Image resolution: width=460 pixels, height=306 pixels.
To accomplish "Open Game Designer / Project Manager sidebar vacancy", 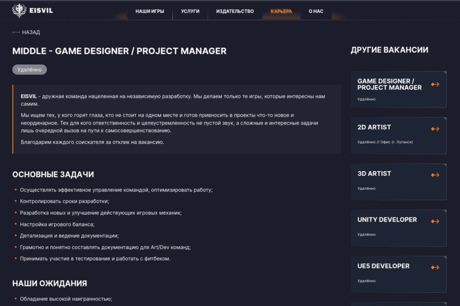I will pos(389,84).
